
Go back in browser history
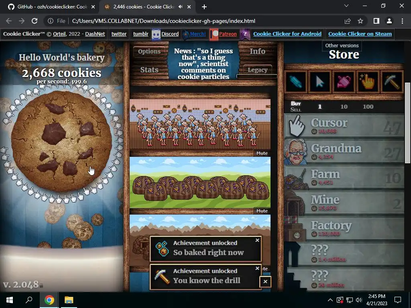tap(9, 21)
